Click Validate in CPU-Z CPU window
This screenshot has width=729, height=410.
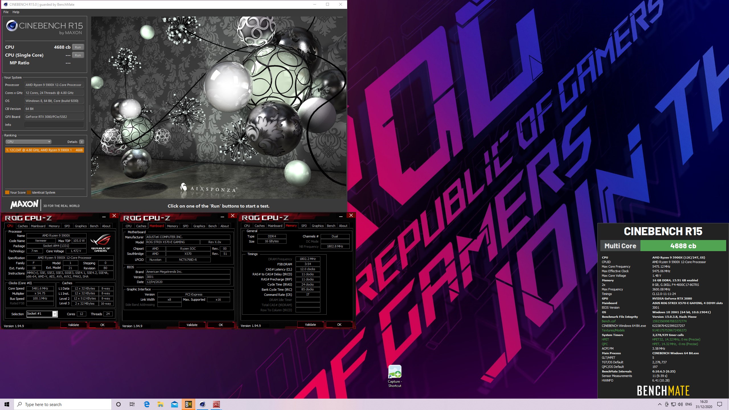click(74, 325)
